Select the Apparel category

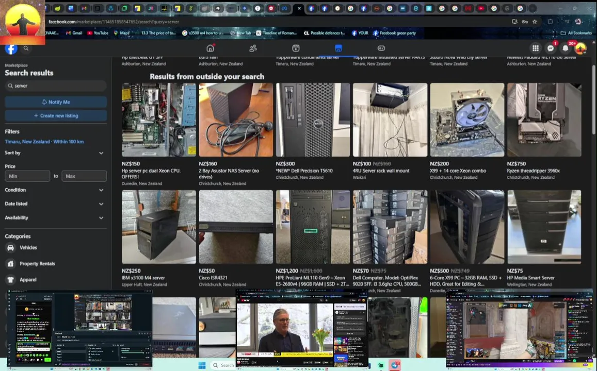point(56,279)
